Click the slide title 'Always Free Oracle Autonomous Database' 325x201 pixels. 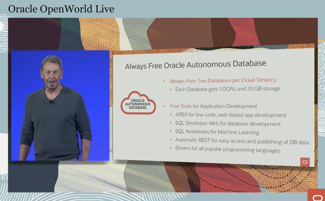196,65
